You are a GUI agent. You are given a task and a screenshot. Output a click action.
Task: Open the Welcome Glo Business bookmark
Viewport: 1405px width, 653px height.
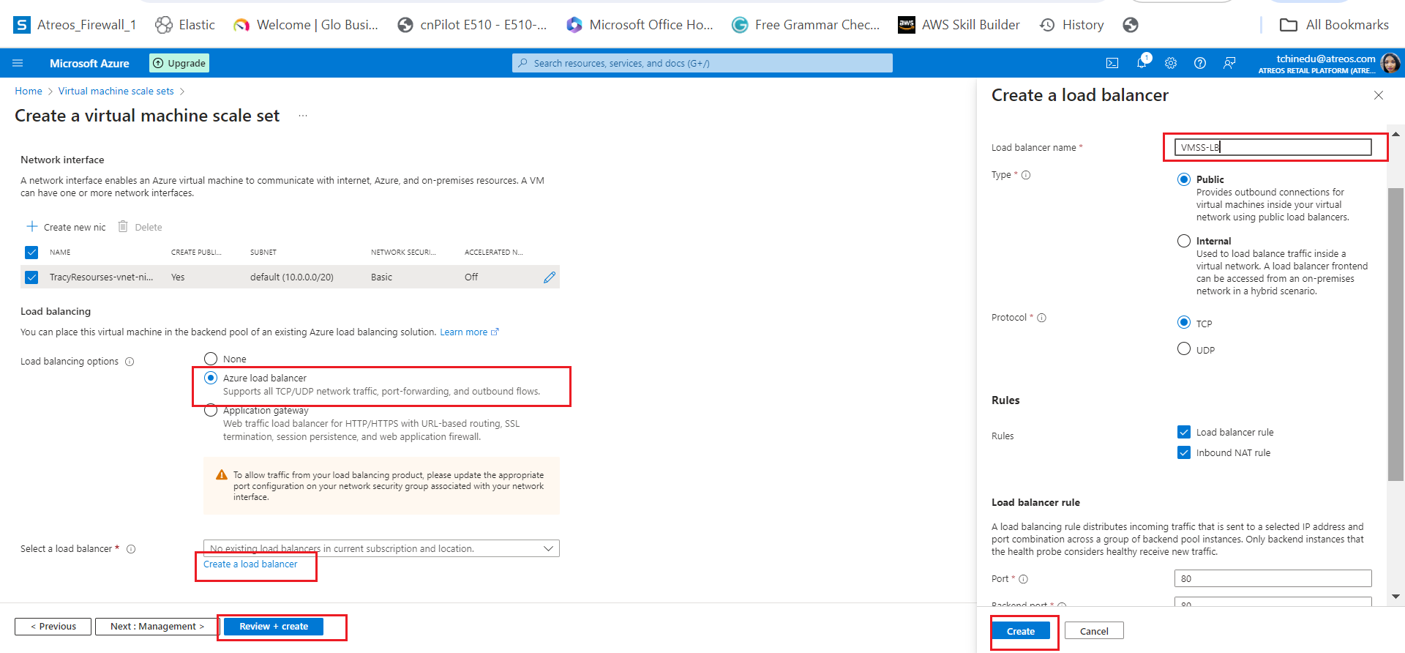coord(306,25)
